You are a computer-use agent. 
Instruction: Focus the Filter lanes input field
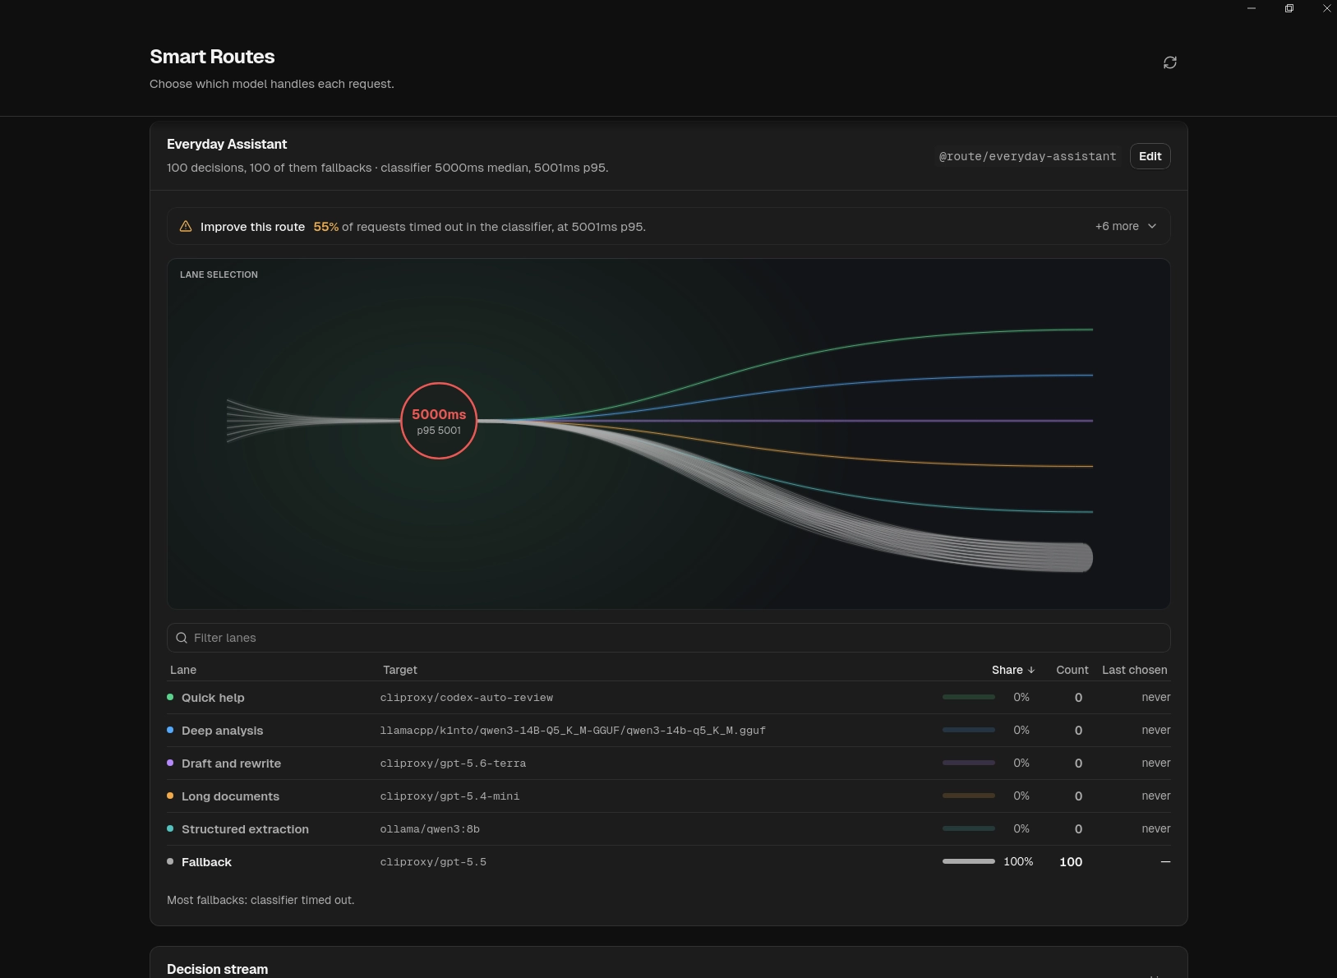pyautogui.click(x=669, y=638)
